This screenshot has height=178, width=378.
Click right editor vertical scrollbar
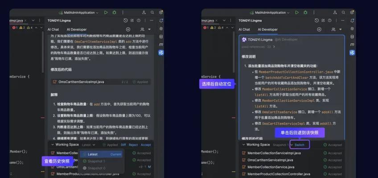coord(234,52)
